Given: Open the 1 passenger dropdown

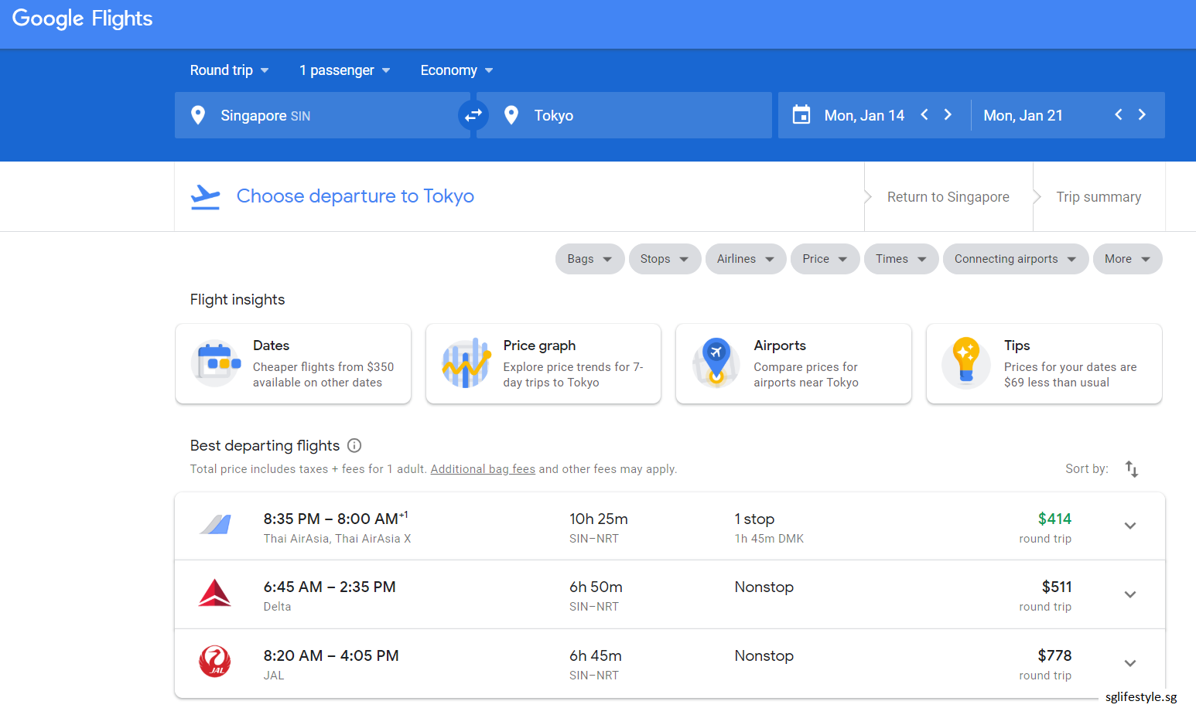Looking at the screenshot, I should click(x=344, y=70).
